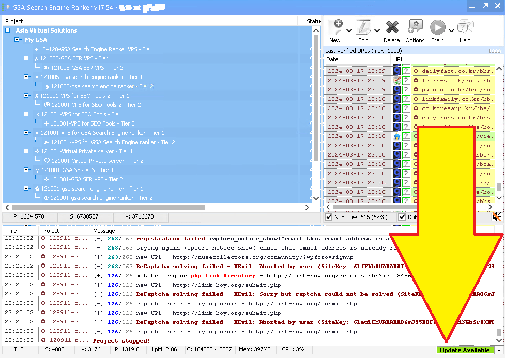
Task: Select 121005-GSA SER VPS - Tier 2 project
Action: 87,68
